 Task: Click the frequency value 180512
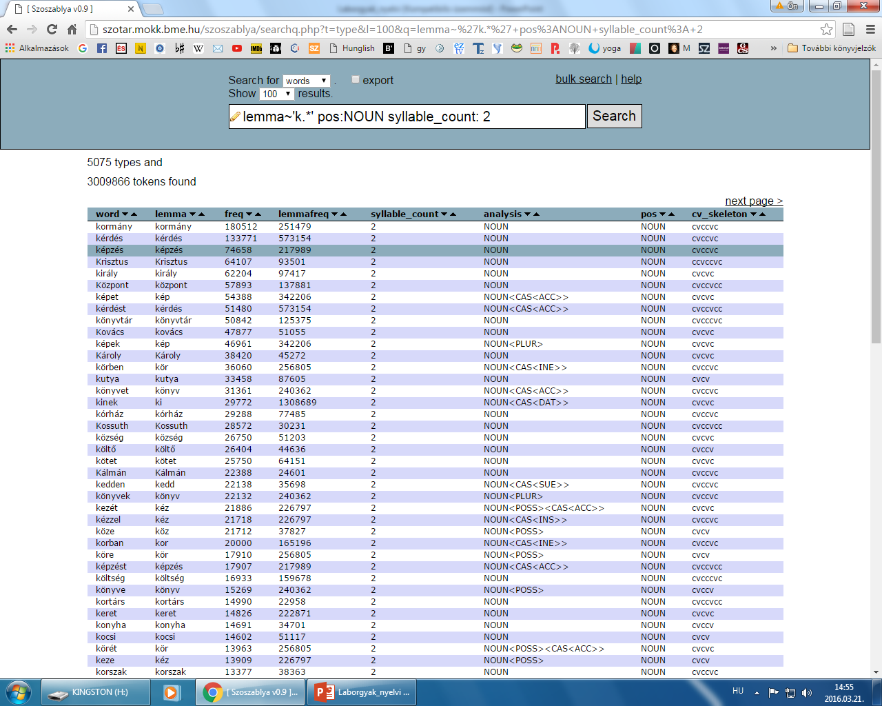[240, 226]
